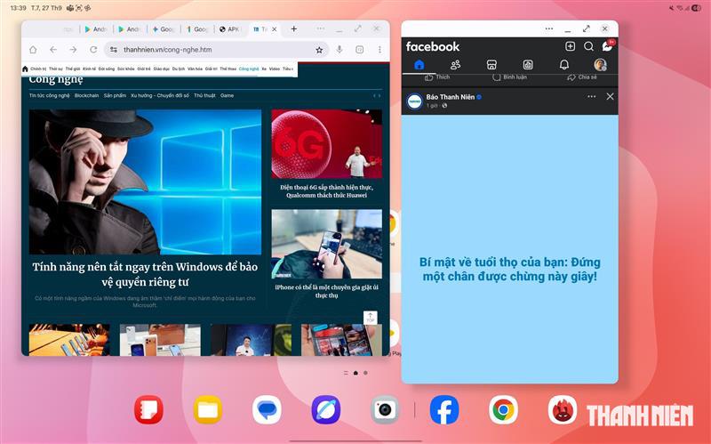Tap the Facebook create post plus icon
Viewport: 711px width, 444px height.
pyautogui.click(x=570, y=46)
